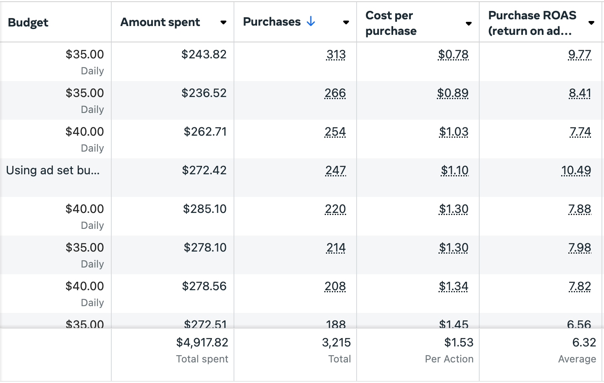Click the blue sort arrow beside Purchases

(x=311, y=22)
